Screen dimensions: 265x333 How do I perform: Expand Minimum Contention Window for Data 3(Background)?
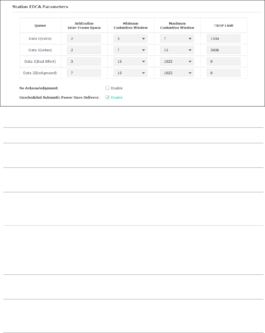point(130,73)
